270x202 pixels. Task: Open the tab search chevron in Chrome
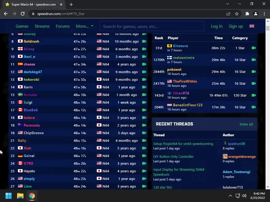point(228,4)
